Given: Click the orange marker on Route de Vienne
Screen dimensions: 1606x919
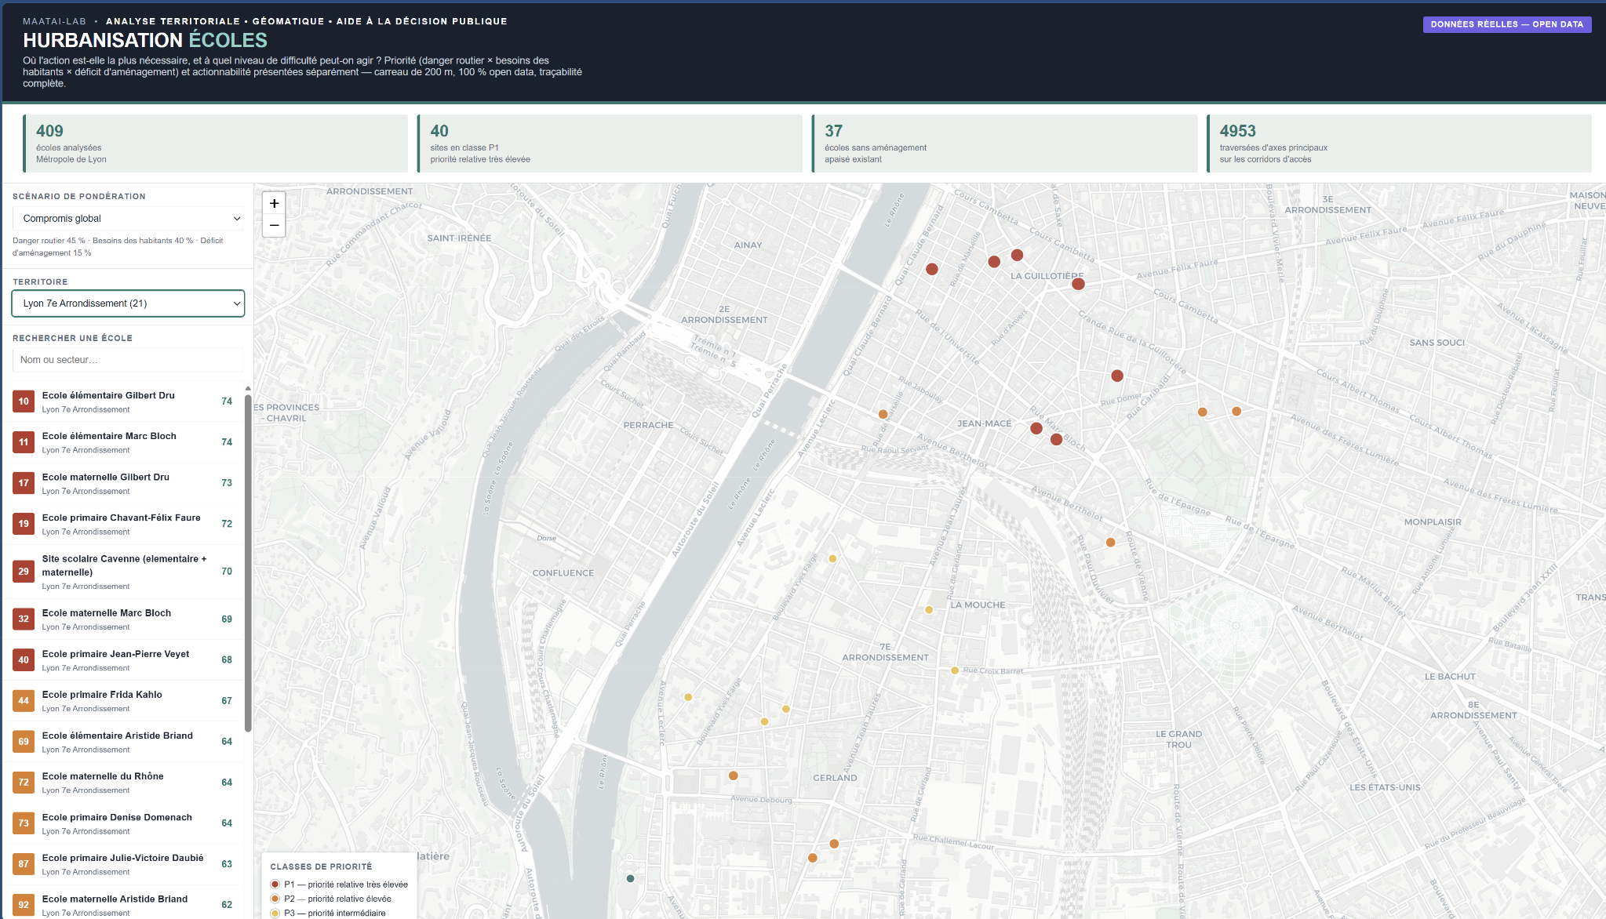Looking at the screenshot, I should [x=1110, y=543].
